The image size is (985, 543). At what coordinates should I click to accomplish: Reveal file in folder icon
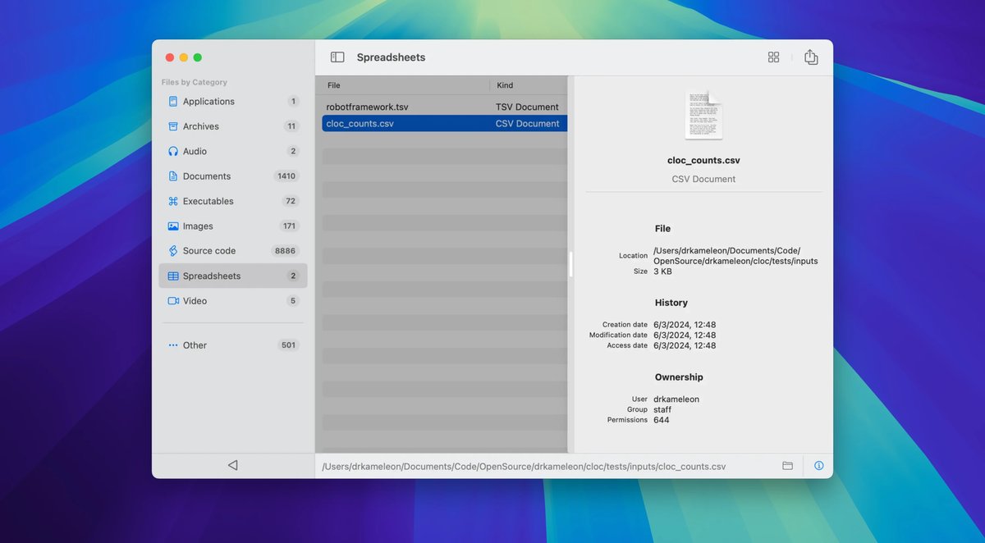tap(787, 466)
